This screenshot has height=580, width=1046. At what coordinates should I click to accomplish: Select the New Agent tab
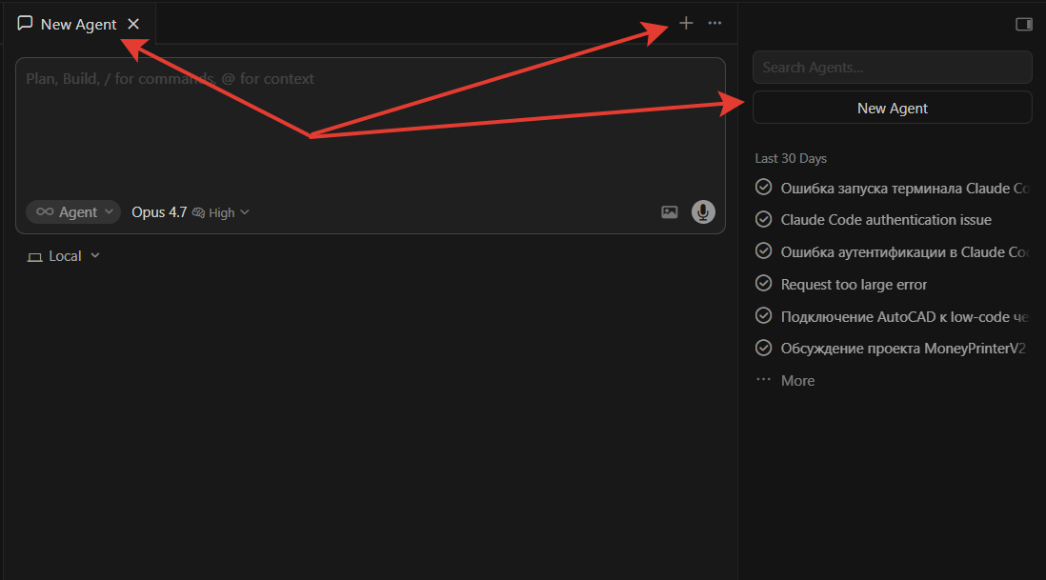[78, 25]
